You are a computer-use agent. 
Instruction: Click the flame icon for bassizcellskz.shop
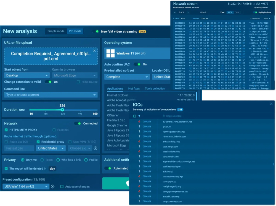(139, 151)
